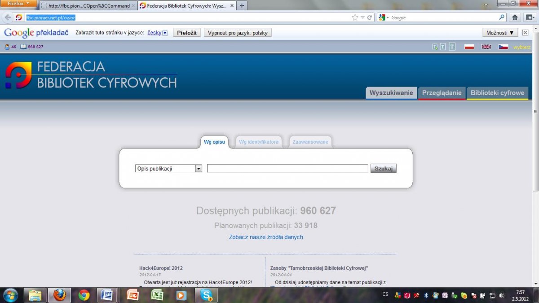This screenshot has height=303, width=539.
Task: Switch to the Wg identyfikatora tab
Action: click(x=259, y=142)
